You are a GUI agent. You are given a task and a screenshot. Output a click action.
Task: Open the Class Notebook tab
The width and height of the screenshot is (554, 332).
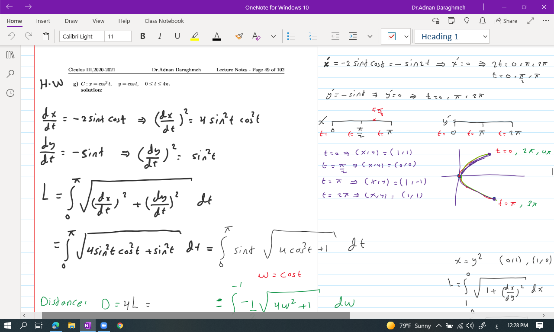pyautogui.click(x=164, y=21)
